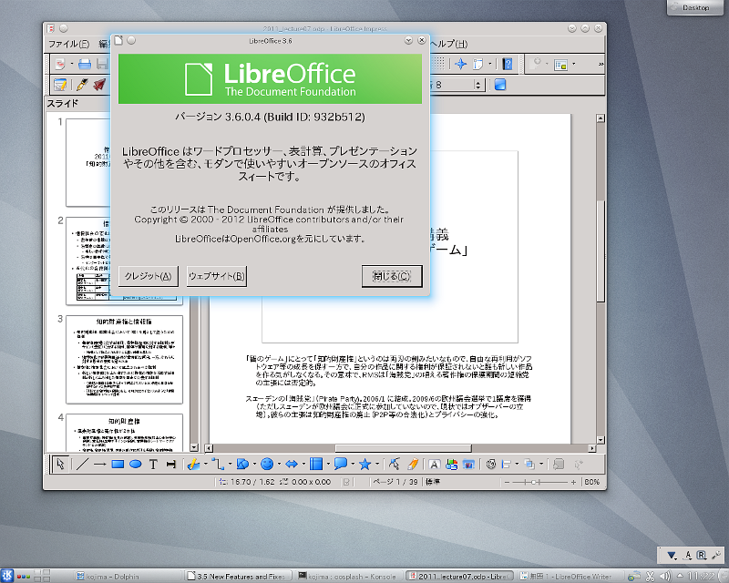Viewport: 729px width, 583px height.
Task: Open the LibreOffice Help book icon
Action: click(x=508, y=64)
